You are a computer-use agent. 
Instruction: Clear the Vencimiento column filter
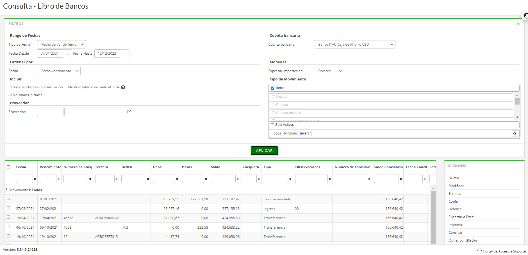(x=58, y=179)
